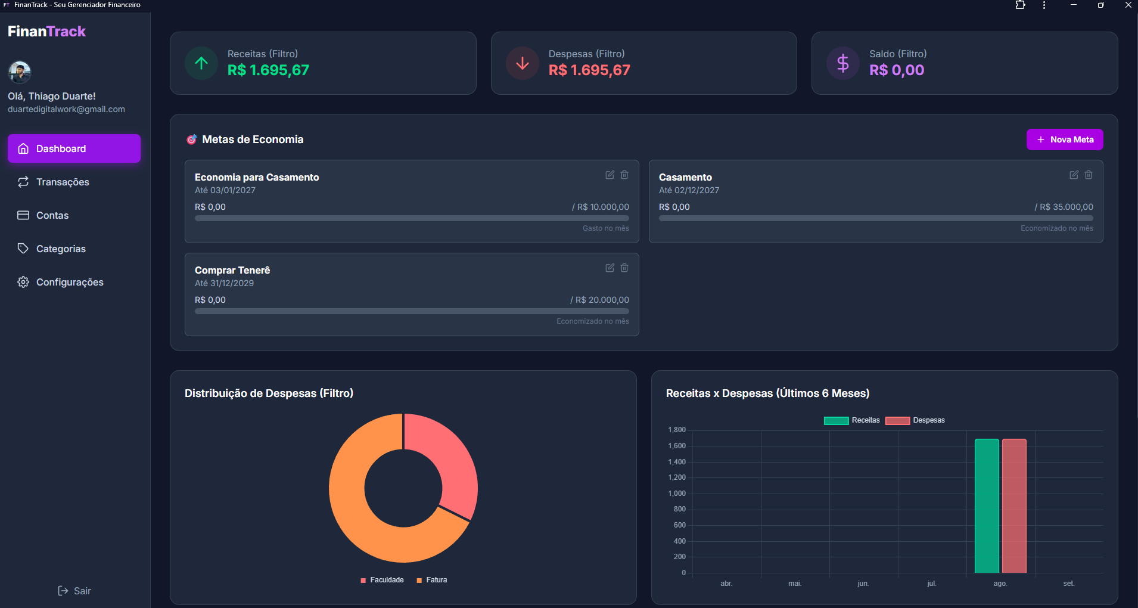This screenshot has width=1138, height=608.
Task: Toggle Faculdade slice in donut legend
Action: click(382, 580)
